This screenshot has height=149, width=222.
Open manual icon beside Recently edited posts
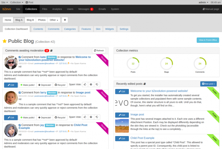click(x=145, y=84)
